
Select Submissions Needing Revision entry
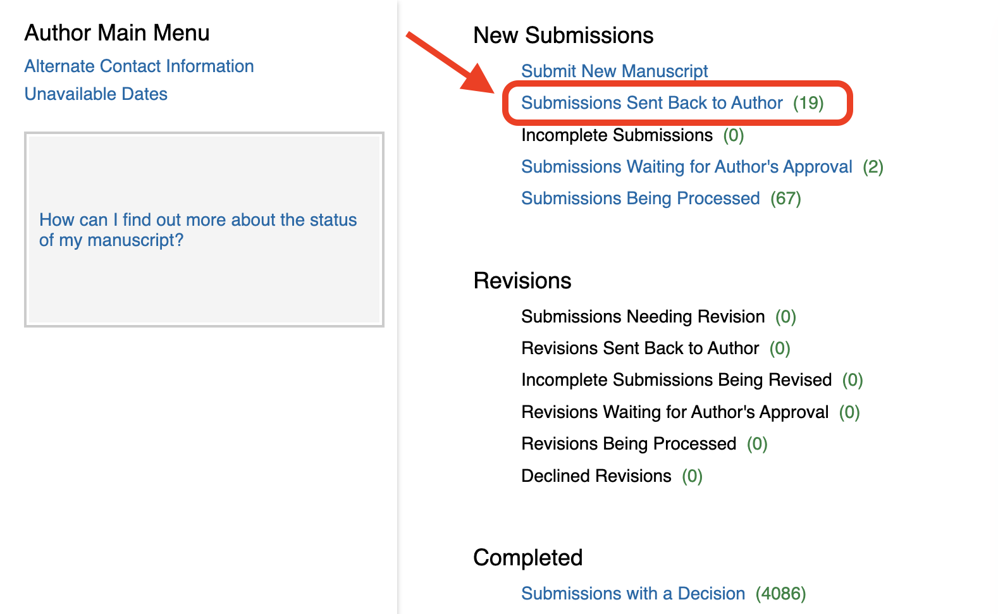643,317
